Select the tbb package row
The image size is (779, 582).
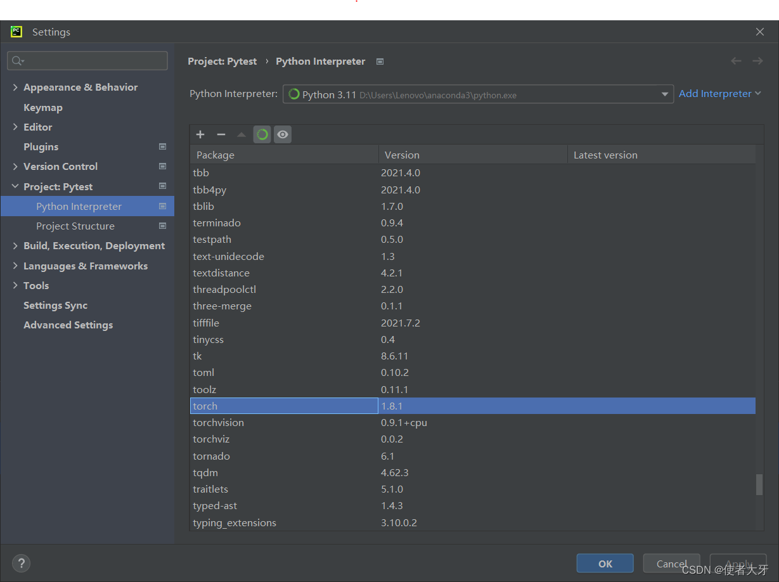point(473,172)
